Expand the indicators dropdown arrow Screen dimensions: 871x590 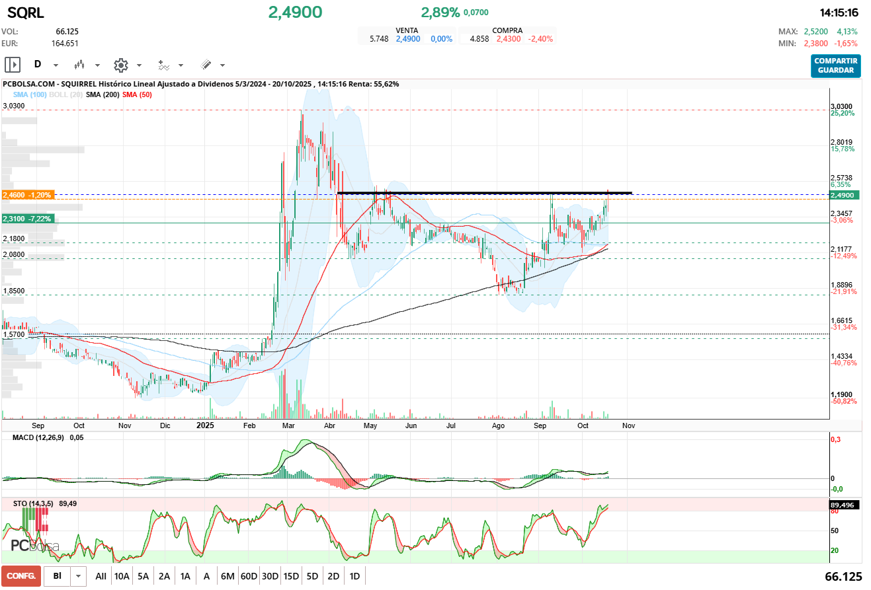click(181, 65)
